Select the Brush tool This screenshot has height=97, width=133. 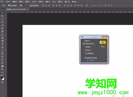tap(2, 35)
